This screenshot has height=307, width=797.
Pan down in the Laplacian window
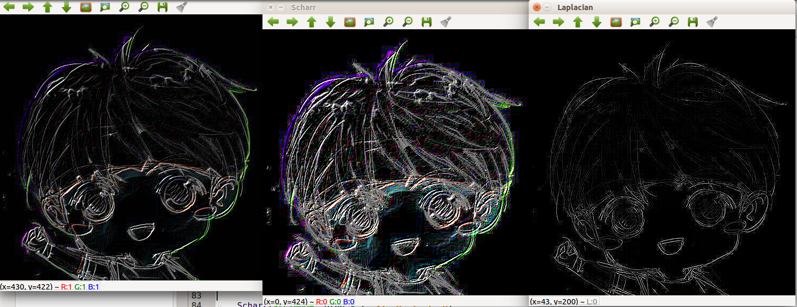pyautogui.click(x=596, y=22)
